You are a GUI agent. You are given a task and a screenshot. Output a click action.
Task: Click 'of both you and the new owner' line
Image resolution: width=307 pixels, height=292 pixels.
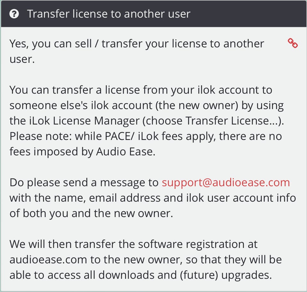91,213
